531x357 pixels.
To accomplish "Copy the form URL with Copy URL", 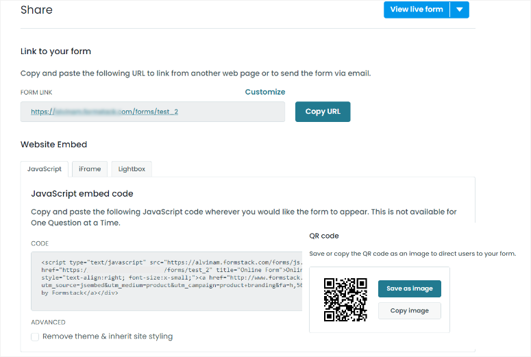I will pyautogui.click(x=323, y=112).
